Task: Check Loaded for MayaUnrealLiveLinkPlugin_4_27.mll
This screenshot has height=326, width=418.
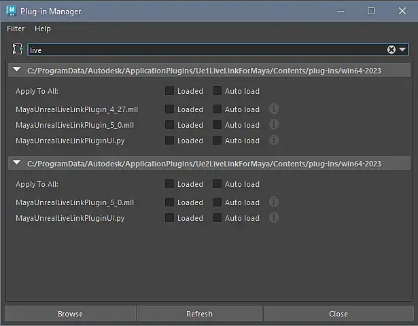Action: [x=169, y=109]
